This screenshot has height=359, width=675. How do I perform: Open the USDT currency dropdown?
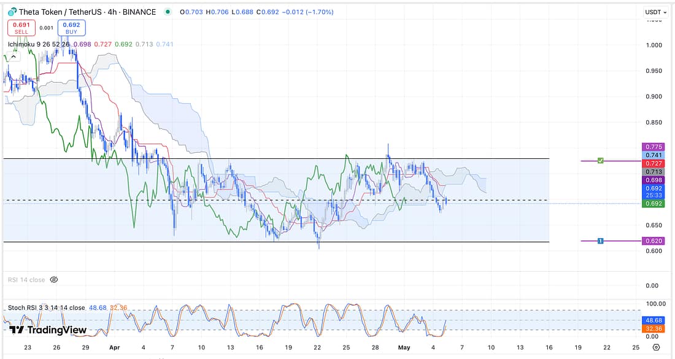click(655, 12)
